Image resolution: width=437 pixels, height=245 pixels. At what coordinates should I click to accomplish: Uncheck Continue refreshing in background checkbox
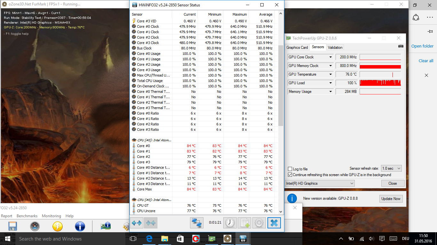pos(290,175)
